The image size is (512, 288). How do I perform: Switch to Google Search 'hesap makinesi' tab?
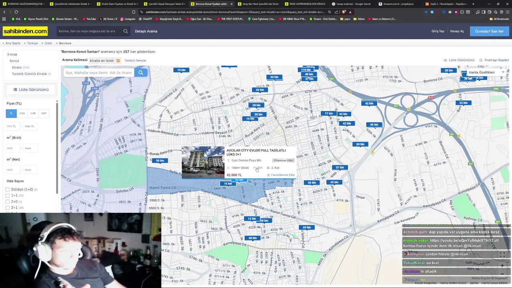click(x=351, y=4)
